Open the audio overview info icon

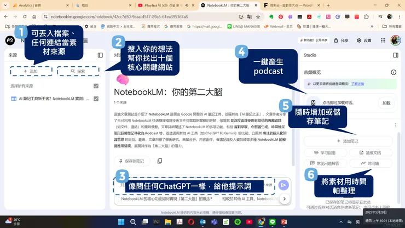[394, 72]
